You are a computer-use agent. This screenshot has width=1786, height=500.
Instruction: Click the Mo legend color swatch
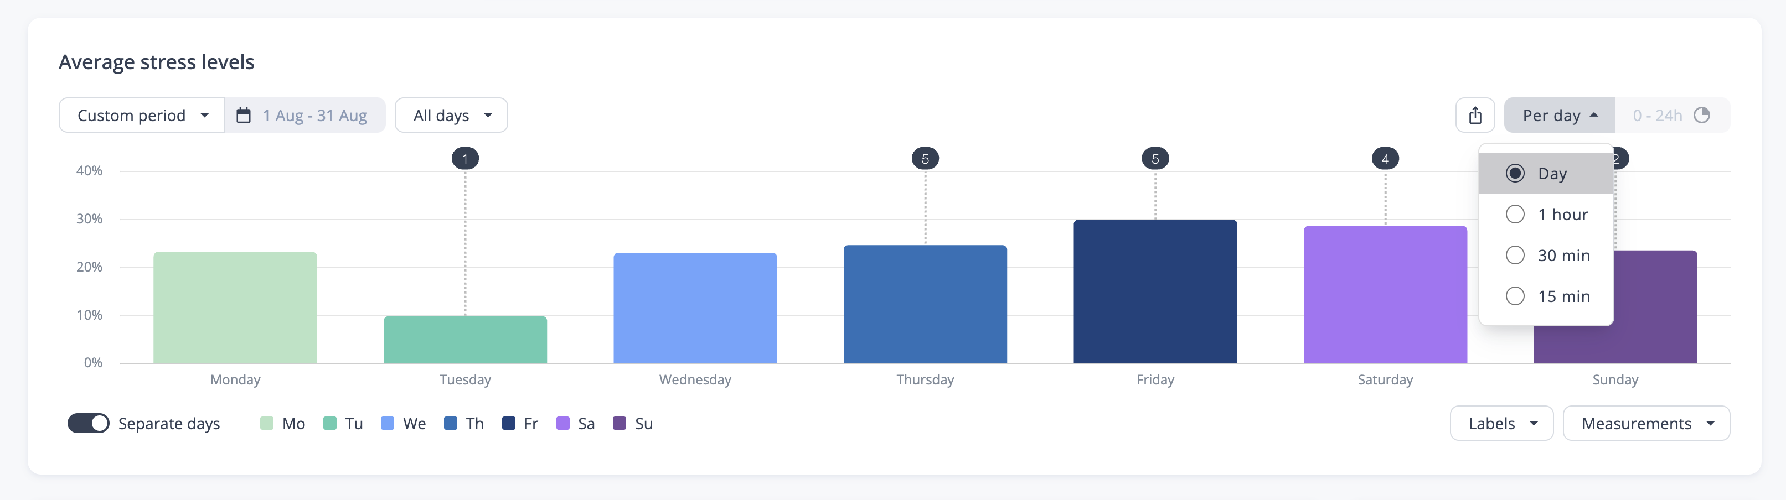click(267, 423)
